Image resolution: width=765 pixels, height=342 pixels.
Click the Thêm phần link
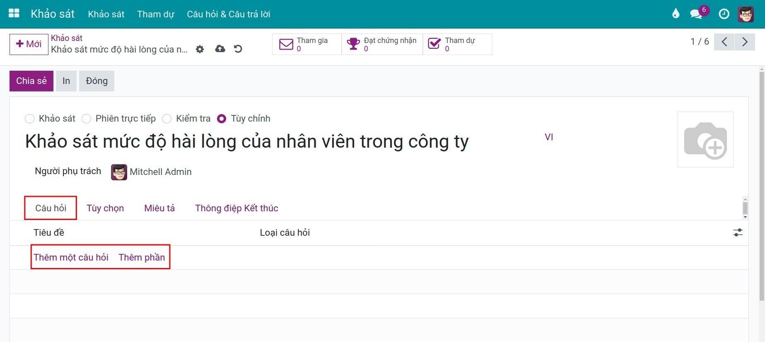click(x=142, y=257)
